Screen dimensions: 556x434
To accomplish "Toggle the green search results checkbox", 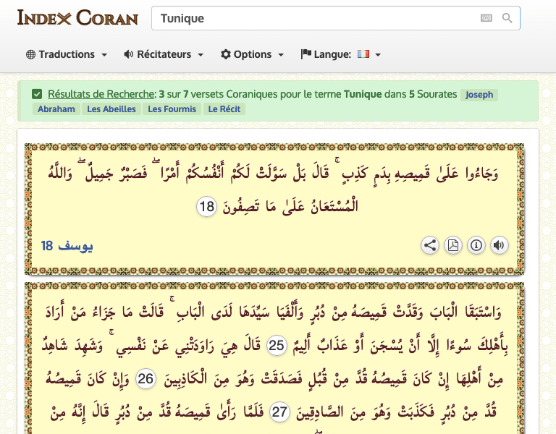I will click(37, 94).
